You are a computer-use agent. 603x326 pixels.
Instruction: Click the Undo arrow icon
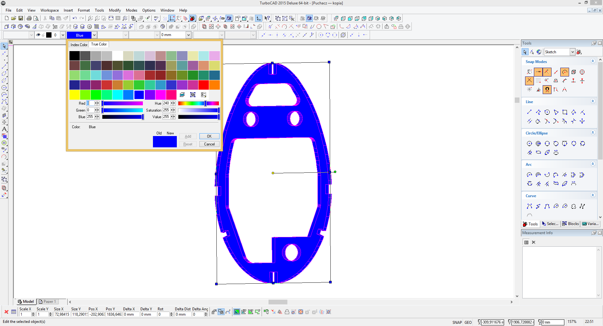pyautogui.click(x=74, y=18)
